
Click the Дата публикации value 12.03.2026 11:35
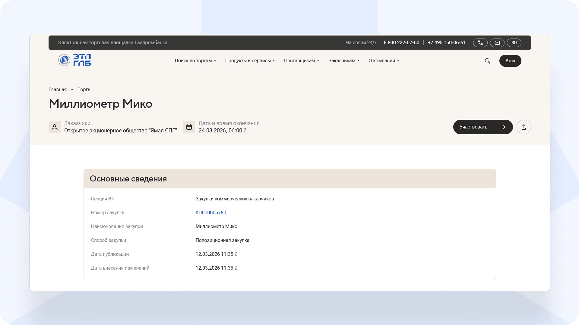pyautogui.click(x=214, y=254)
